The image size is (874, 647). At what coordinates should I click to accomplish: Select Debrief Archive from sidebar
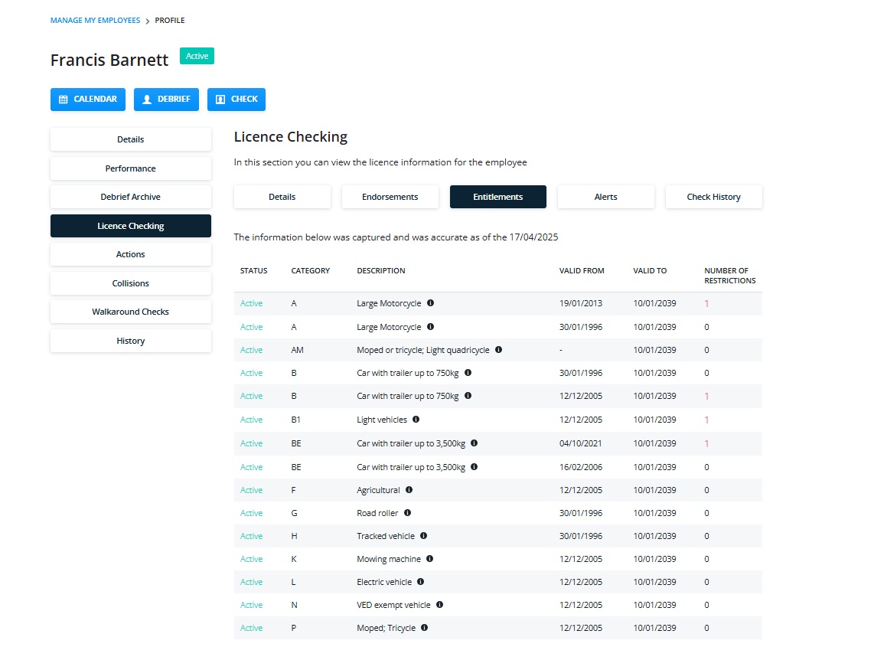point(130,197)
